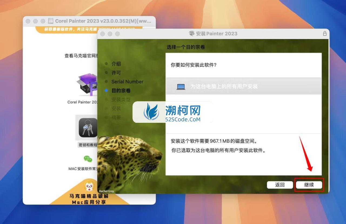The width and height of the screenshot is (346, 224).
Task: Click the 许可 step in the installer sidebar
Action: coord(116,73)
